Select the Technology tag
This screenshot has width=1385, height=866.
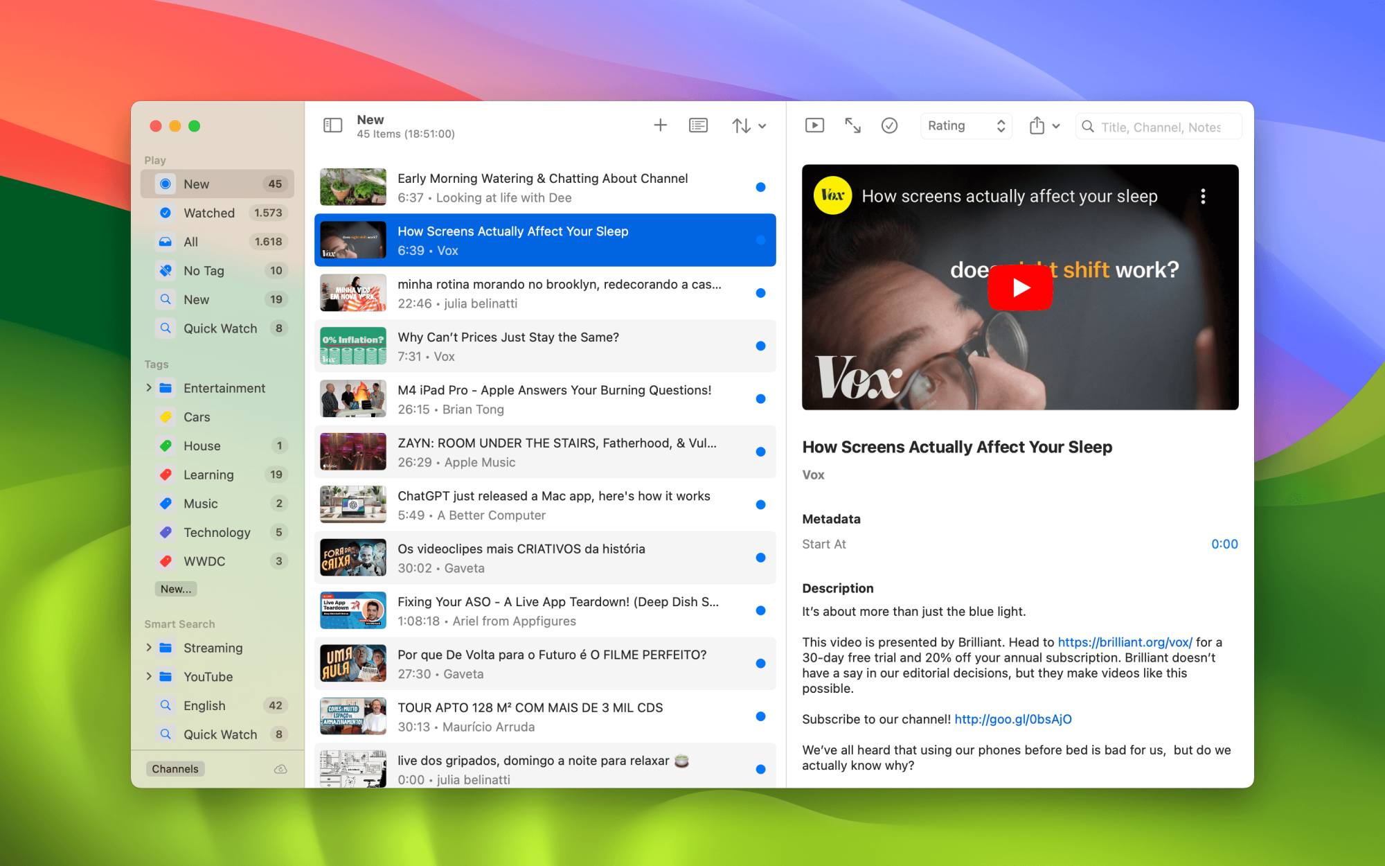(217, 532)
